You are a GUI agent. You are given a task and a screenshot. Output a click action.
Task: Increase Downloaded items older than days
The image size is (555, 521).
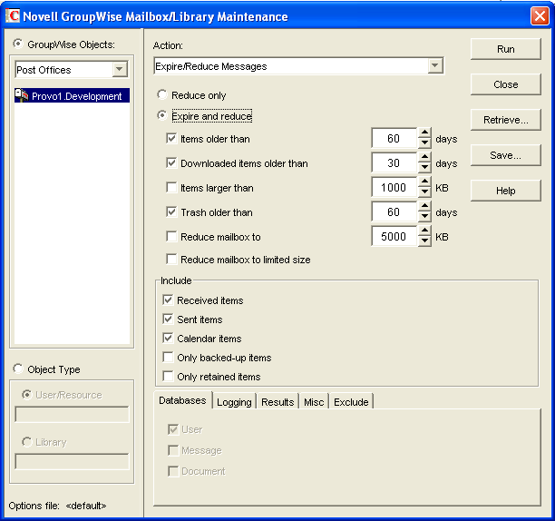point(424,157)
